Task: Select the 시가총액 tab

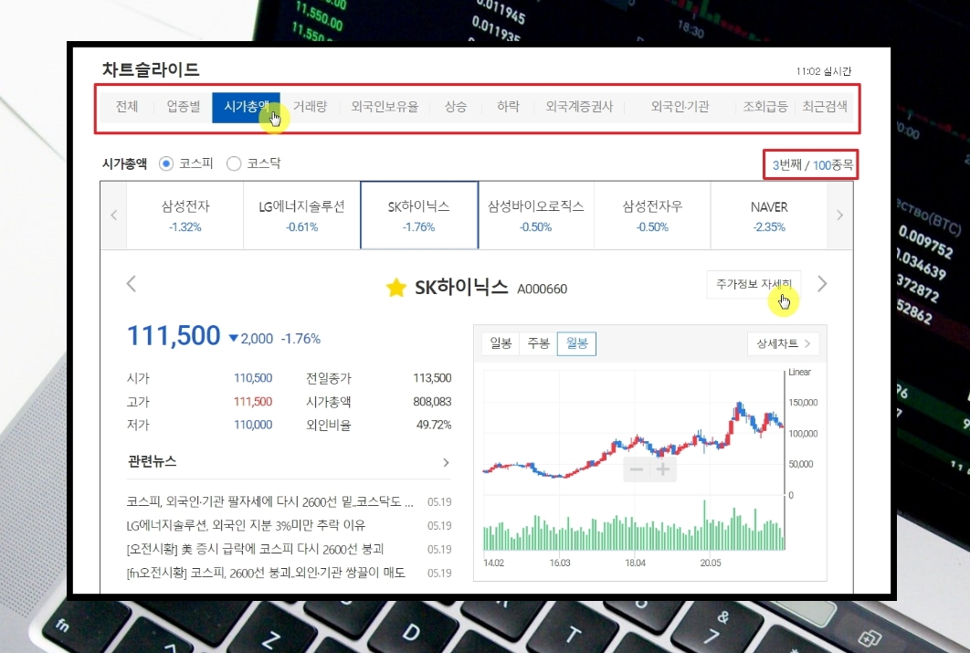Action: pyautogui.click(x=247, y=107)
